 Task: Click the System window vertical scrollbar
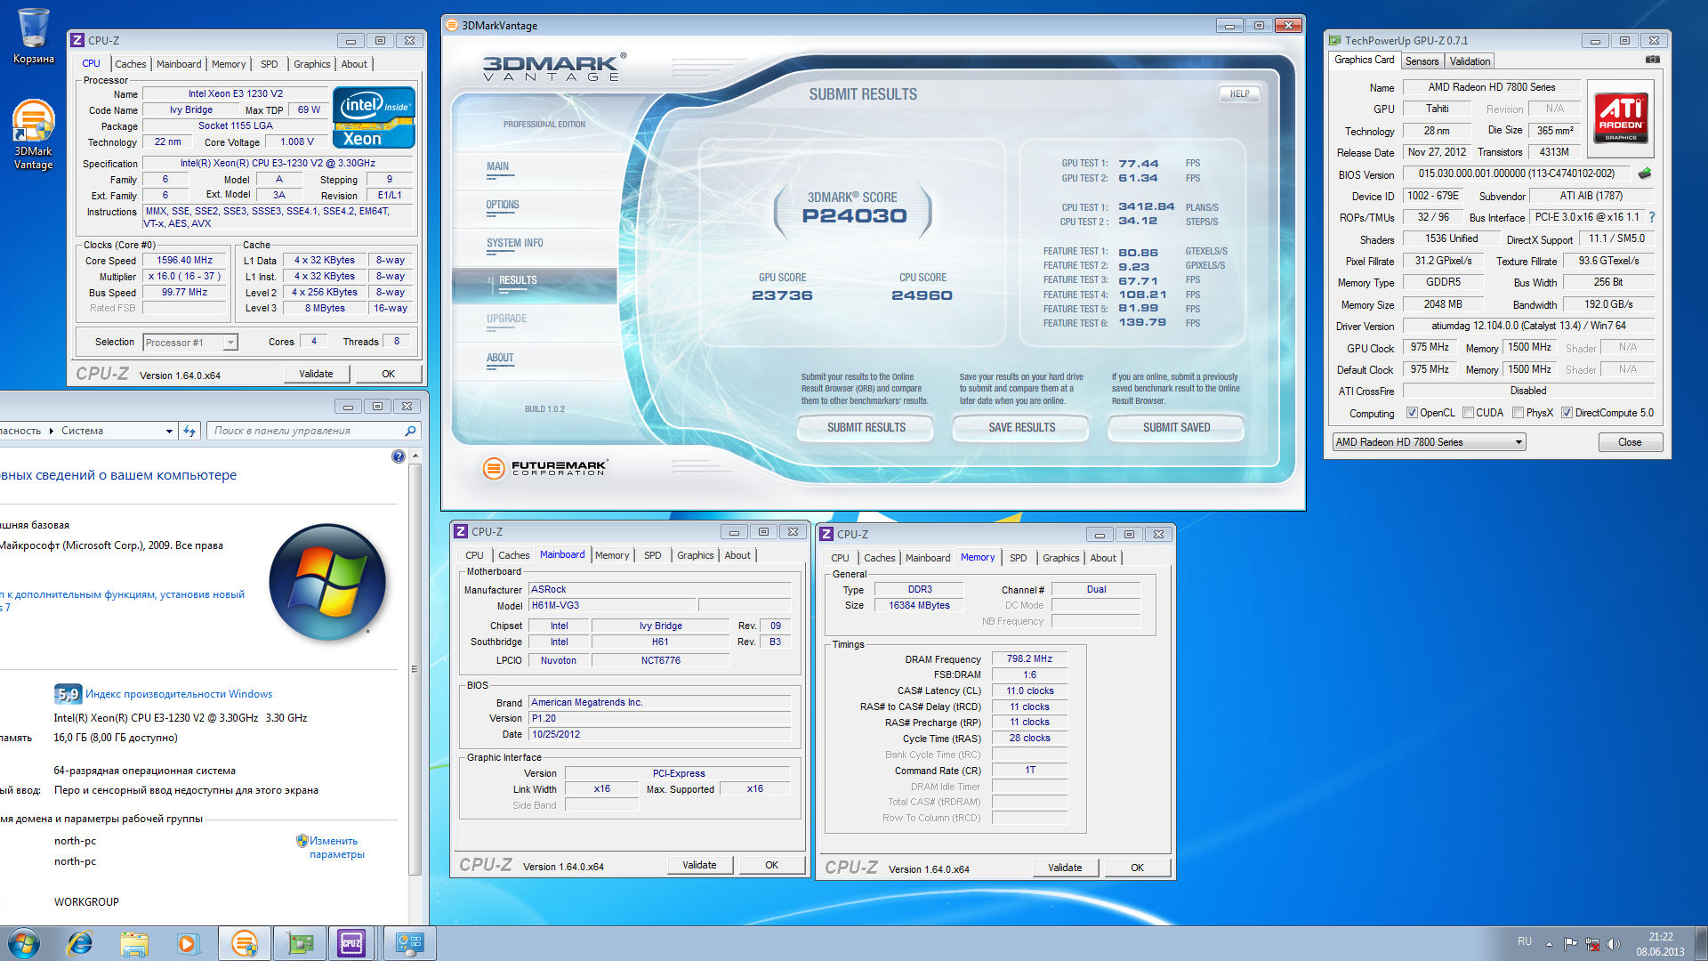(x=415, y=669)
